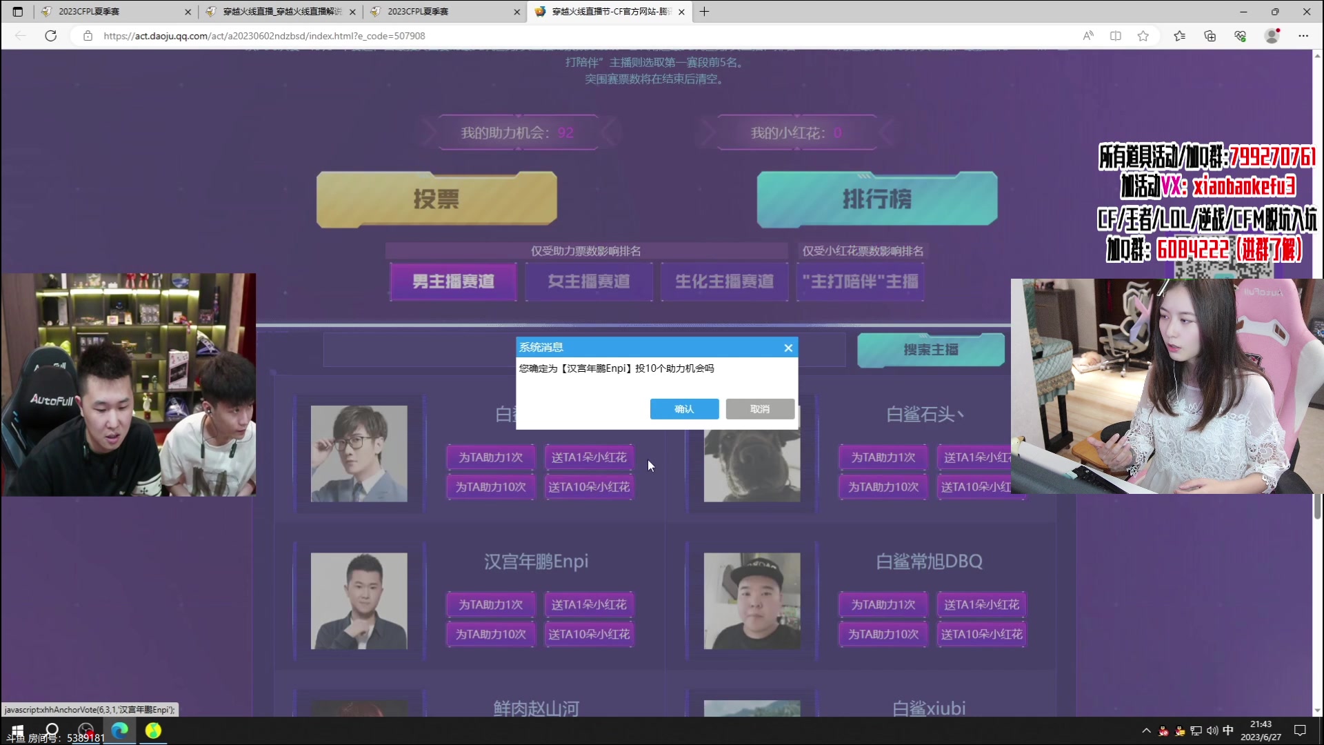Viewport: 1324px width, 745px height.
Task: Click 为TA助力10次 for 白鲨常旭DBQ
Action: pyautogui.click(x=883, y=634)
